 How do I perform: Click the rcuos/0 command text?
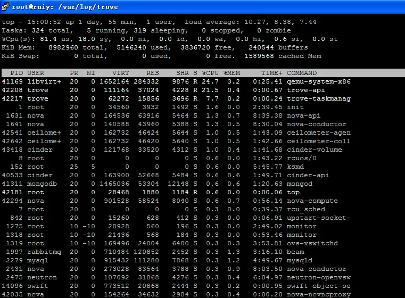tap(302, 158)
